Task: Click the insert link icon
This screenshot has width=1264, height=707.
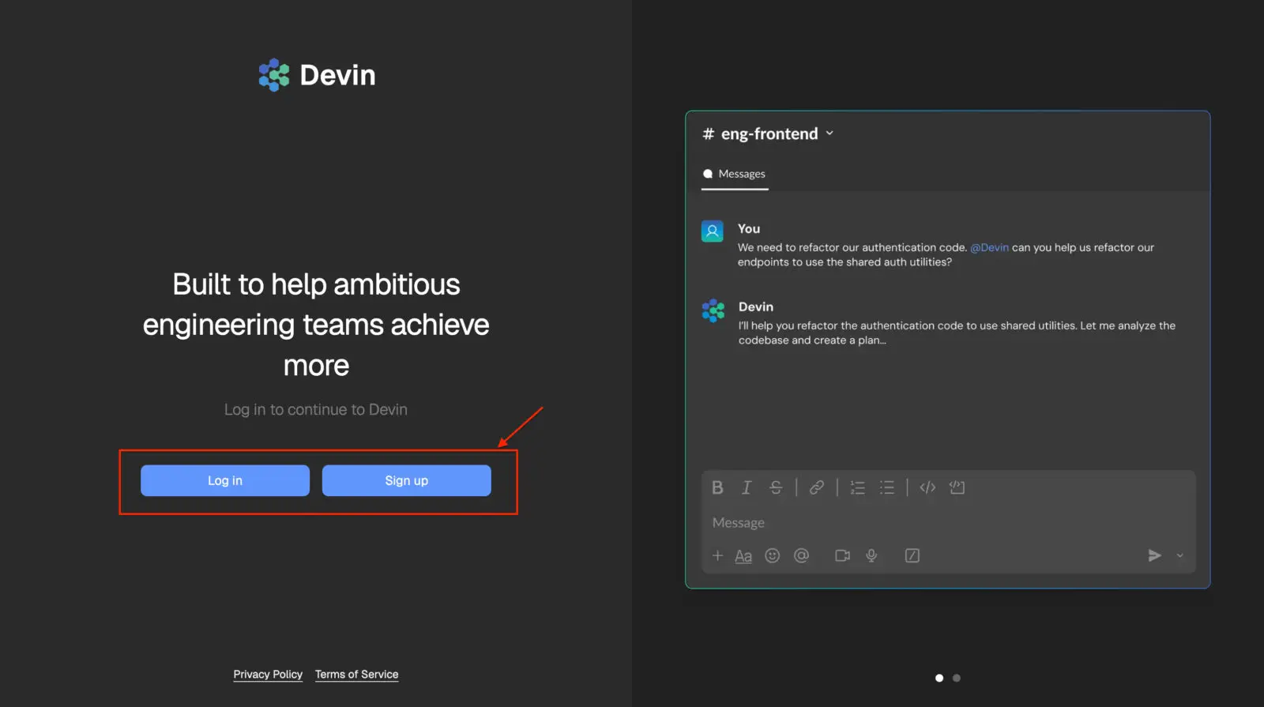Action: tap(817, 487)
